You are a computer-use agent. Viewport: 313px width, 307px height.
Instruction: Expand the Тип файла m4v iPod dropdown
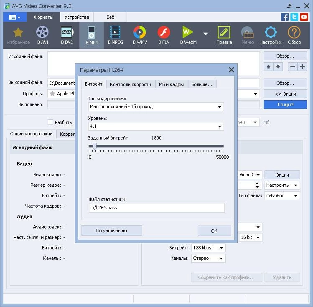pos(295,196)
